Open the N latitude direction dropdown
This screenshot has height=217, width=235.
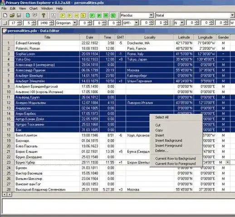click(182, 23)
